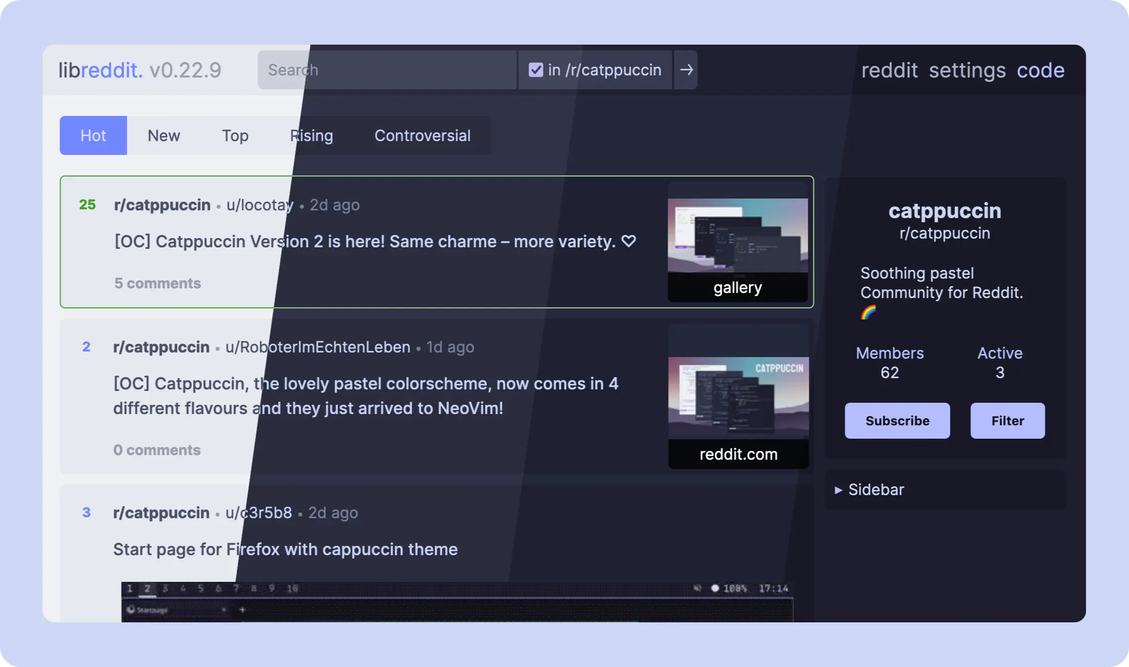The image size is (1129, 667).
Task: Switch to the Controversial sorting tab
Action: [422, 135]
